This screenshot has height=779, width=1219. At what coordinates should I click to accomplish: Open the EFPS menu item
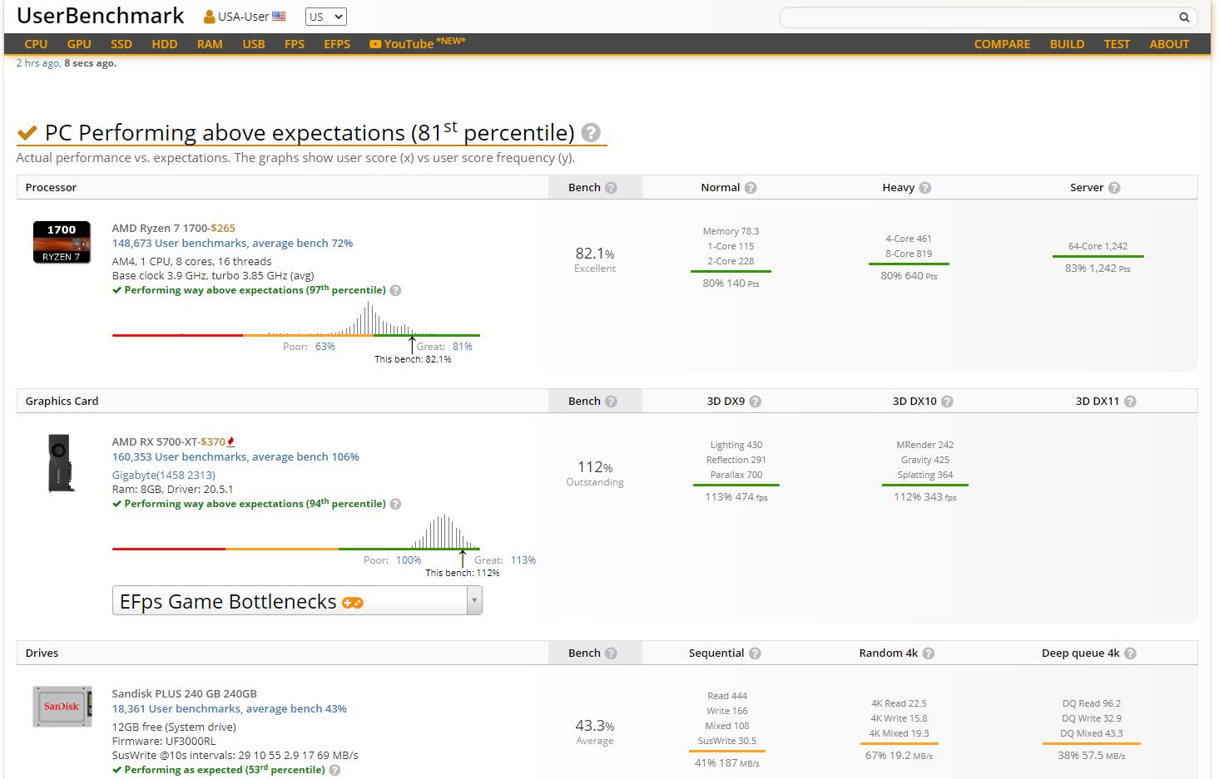pyautogui.click(x=337, y=44)
